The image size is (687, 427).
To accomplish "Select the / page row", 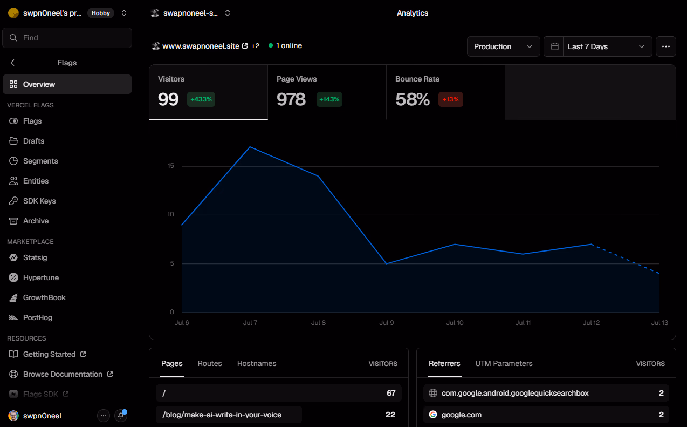I will (x=279, y=393).
